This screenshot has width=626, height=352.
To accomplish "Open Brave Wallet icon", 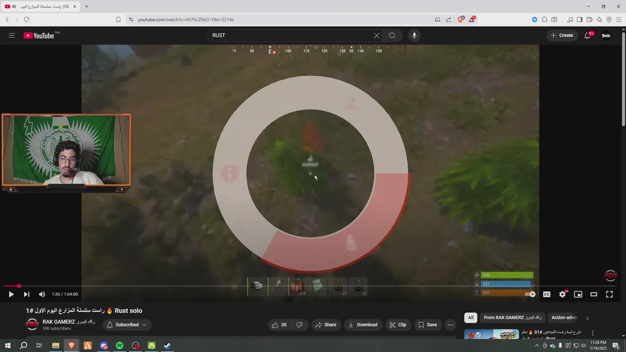I will coord(589,20).
